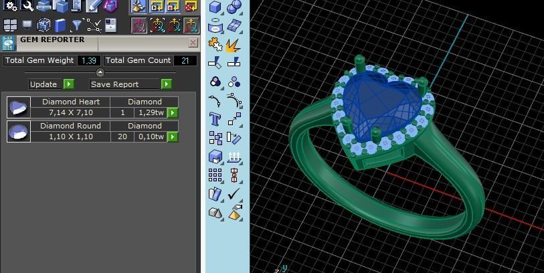Click the Diamond Heart gem thumbnail
The height and width of the screenshot is (273, 544).
coord(19,107)
